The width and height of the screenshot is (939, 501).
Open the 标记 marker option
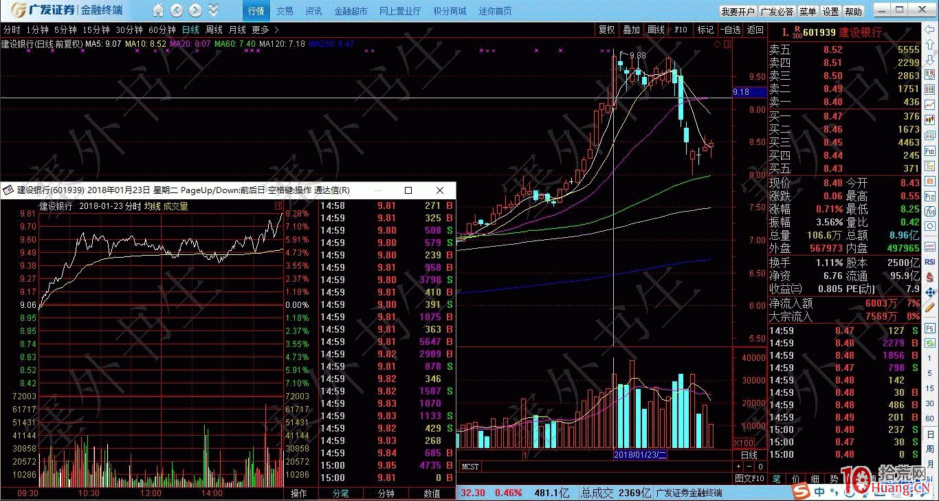click(706, 30)
